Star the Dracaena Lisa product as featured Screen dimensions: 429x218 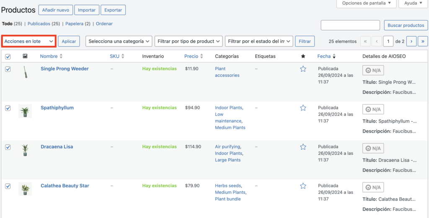click(x=303, y=147)
